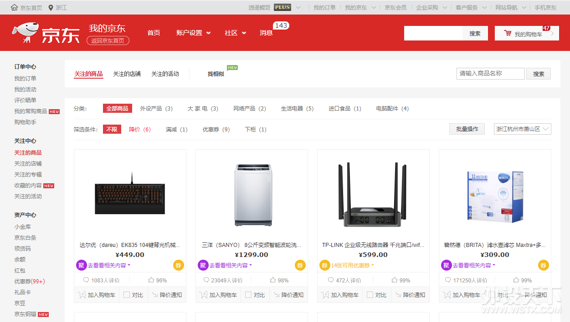
Task: Switch to the 关注的活动 tab
Action: pos(165,74)
